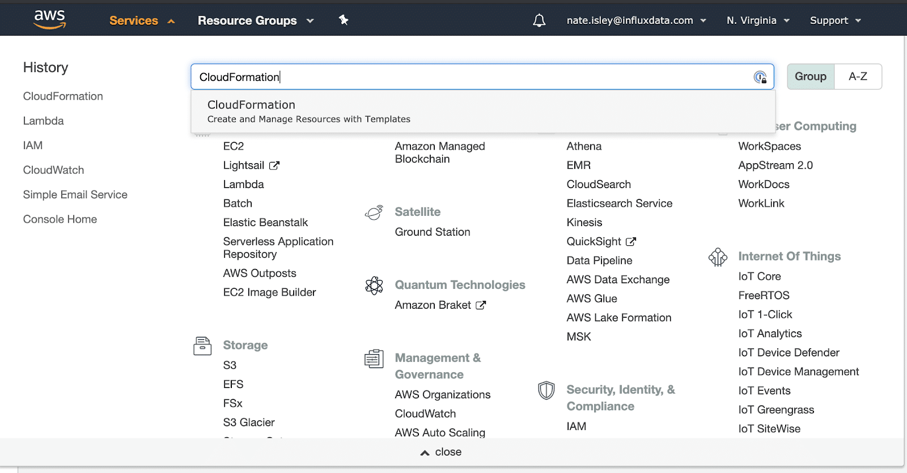This screenshot has height=473, width=907.
Task: Click the Storage category icon
Action: (x=202, y=346)
